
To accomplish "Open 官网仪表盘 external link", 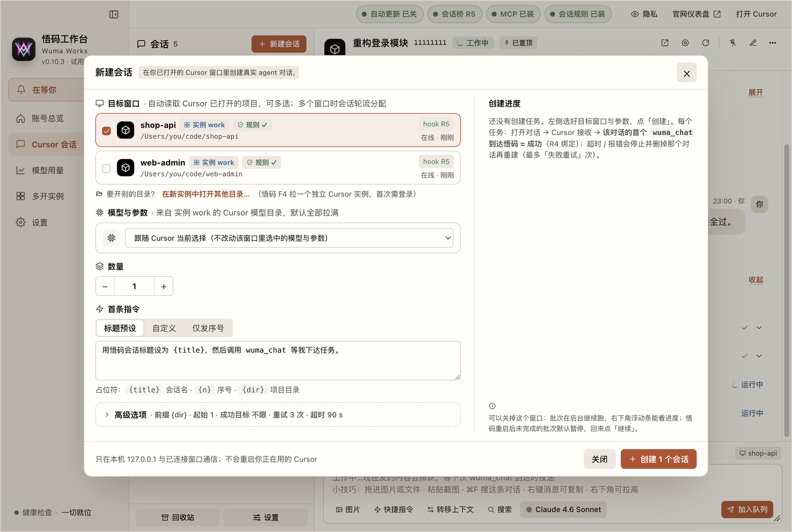I will 697,14.
